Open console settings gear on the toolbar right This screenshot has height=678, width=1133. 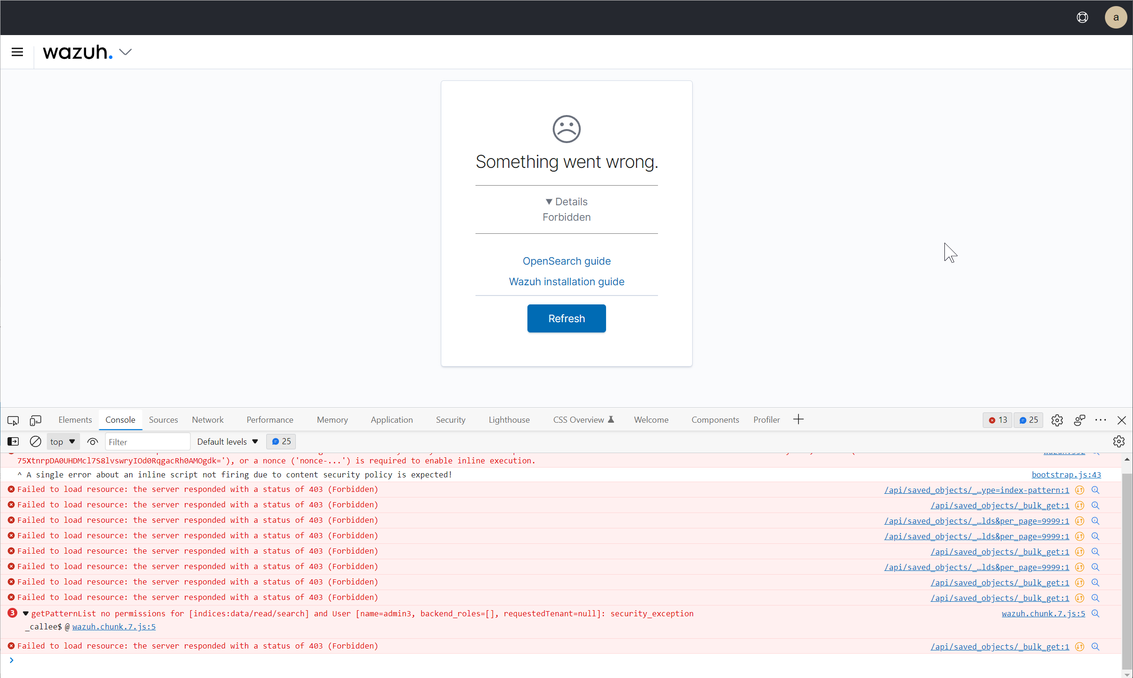(1119, 441)
